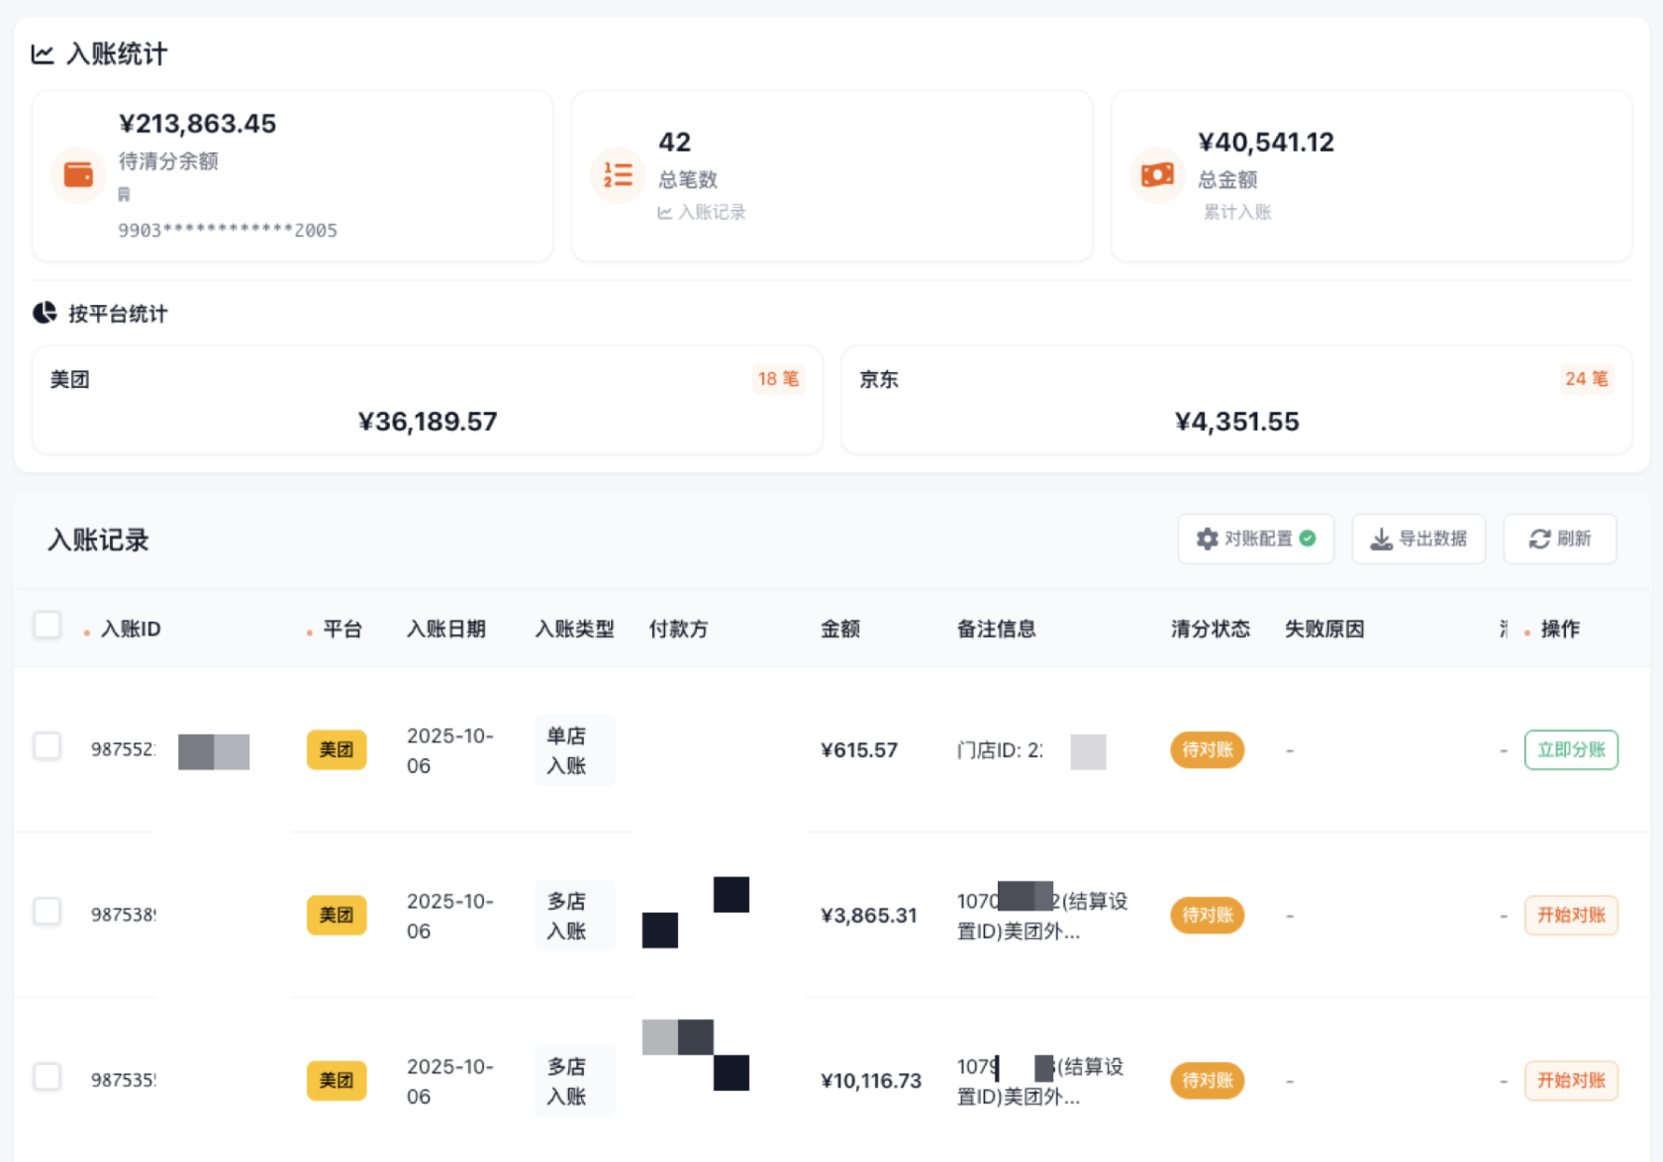The image size is (1663, 1162).
Task: Start 开始对账 for the ¥3,865.31 record
Action: (1571, 915)
